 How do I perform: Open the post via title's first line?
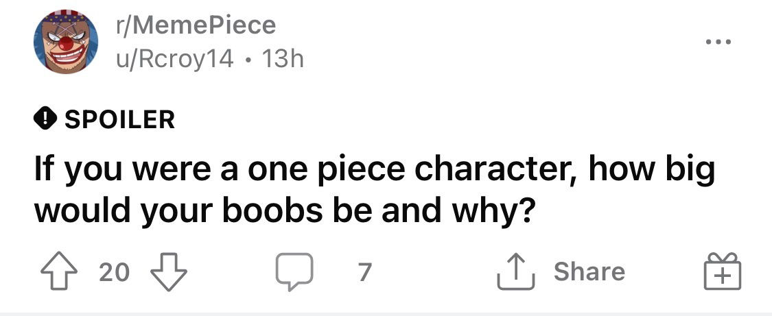point(374,171)
